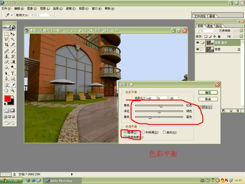245x184 pixels.
Task: Open the 图层 (Layer) menu
Action: pos(45,9)
